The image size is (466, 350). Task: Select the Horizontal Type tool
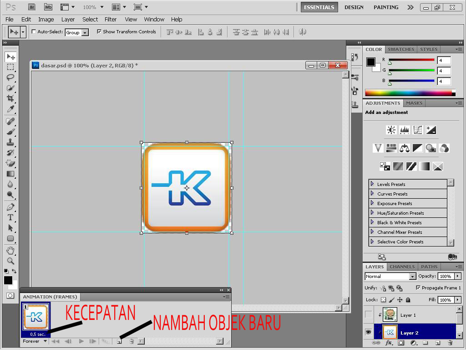[10, 217]
